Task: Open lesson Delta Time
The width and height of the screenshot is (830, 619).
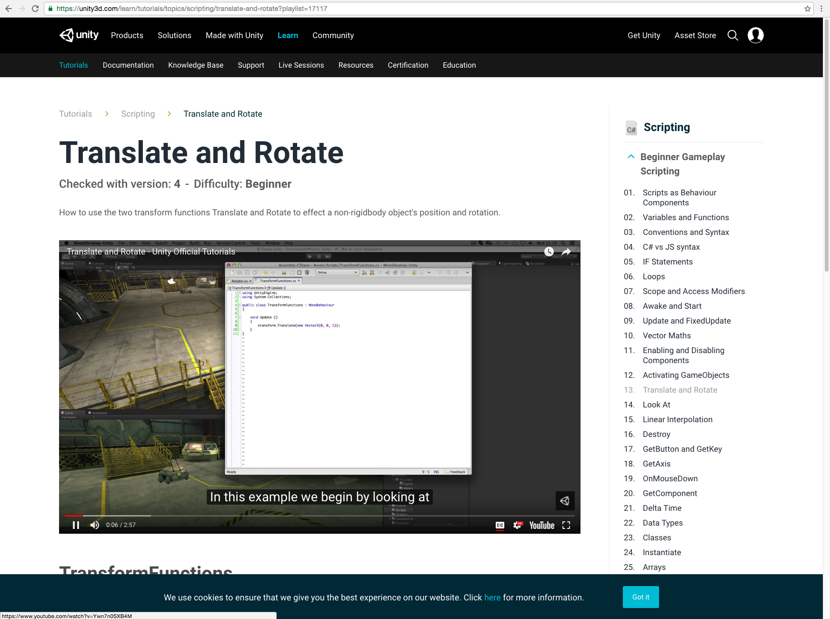Action: pyautogui.click(x=662, y=508)
